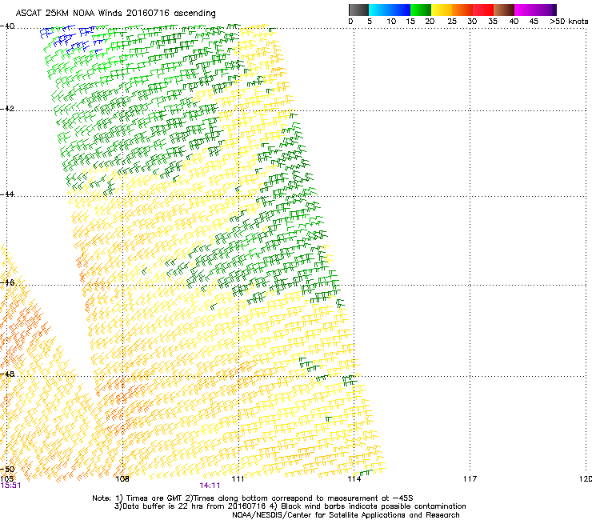Click the '-42' latitude label
The image size is (592, 520).
pos(7,108)
